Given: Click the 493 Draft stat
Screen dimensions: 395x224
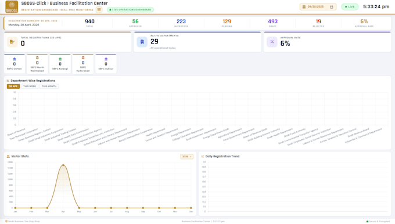Looking at the screenshot, I should click(272, 23).
